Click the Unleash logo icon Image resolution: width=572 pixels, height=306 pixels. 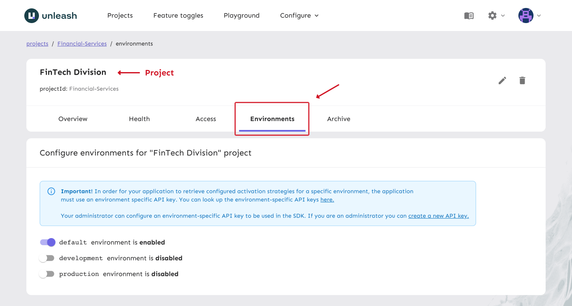click(31, 16)
